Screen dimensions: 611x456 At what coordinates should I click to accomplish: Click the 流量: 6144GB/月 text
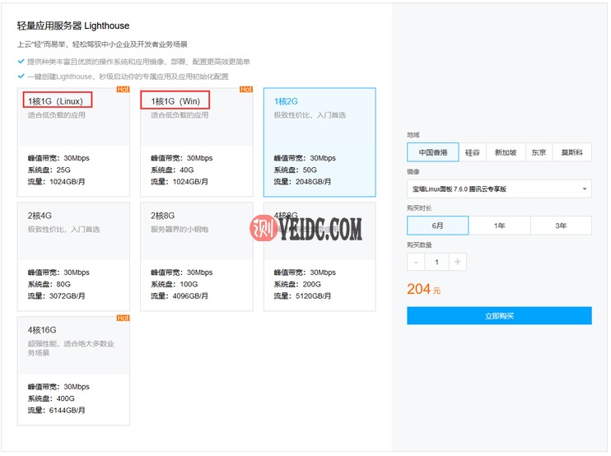coord(56,410)
